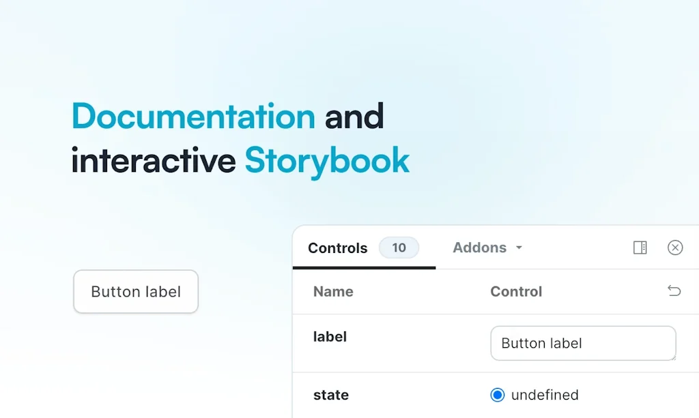Switch to the Controls tab
Viewport: 699px width, 418px height.
(x=337, y=248)
